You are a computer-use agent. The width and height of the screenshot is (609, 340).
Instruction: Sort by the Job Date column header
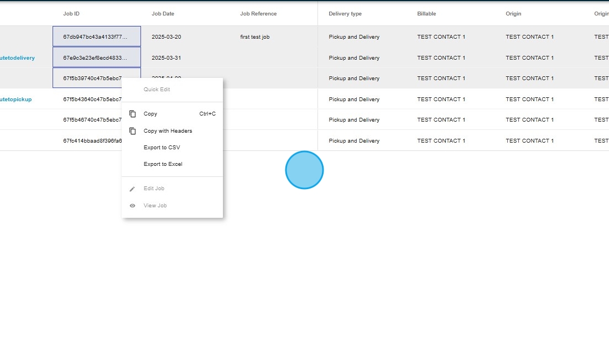(164, 14)
